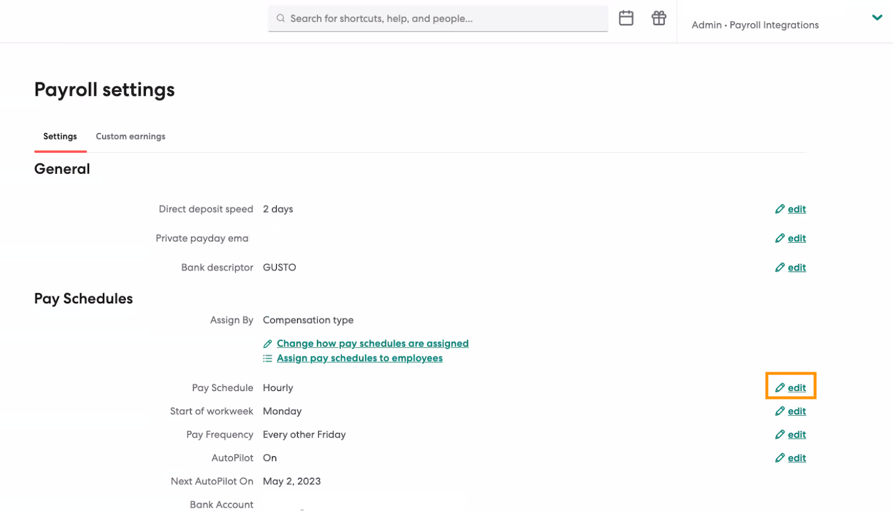Open Admin · Payroll Integrations account menu

[x=755, y=25]
